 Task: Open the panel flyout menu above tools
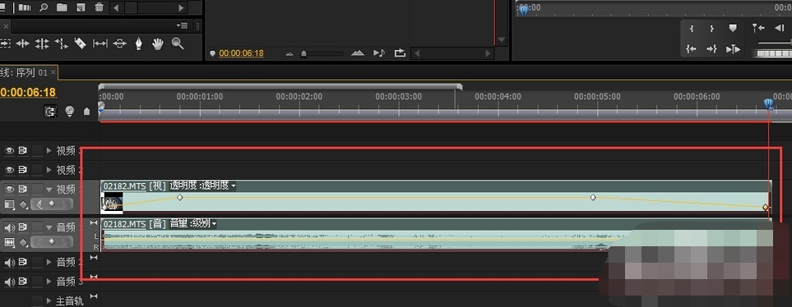(183, 25)
